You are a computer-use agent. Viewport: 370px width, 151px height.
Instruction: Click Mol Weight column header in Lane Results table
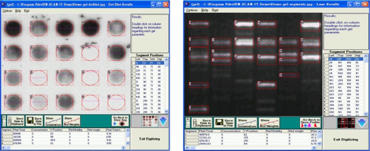pyautogui.click(x=299, y=131)
